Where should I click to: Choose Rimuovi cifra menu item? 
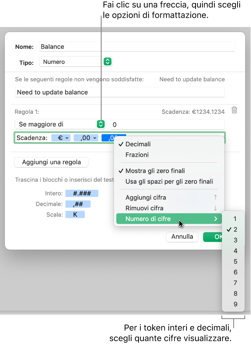click(169, 208)
